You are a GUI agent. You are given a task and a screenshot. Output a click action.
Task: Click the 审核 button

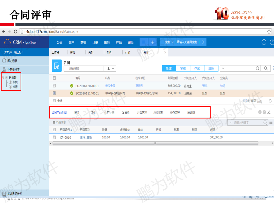coord(183,68)
